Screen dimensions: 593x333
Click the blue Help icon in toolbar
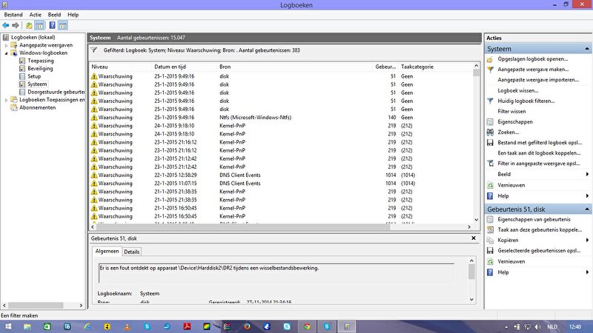click(x=53, y=25)
